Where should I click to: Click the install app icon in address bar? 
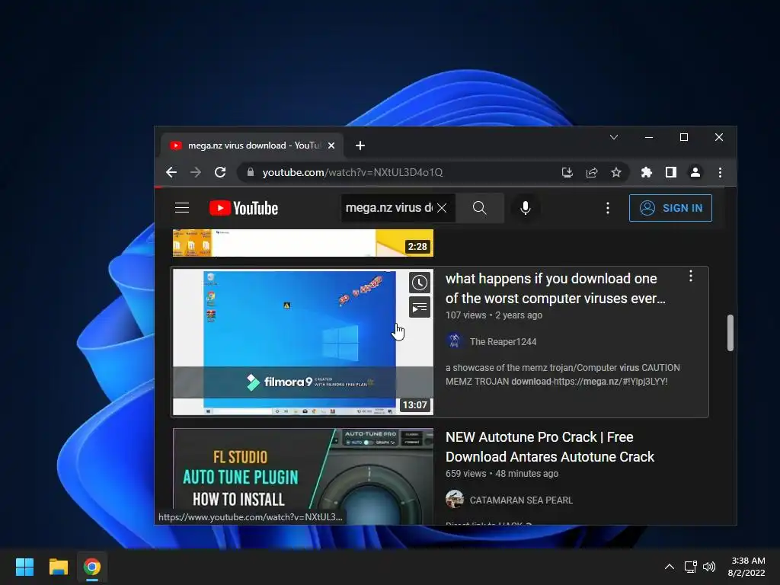pos(567,172)
